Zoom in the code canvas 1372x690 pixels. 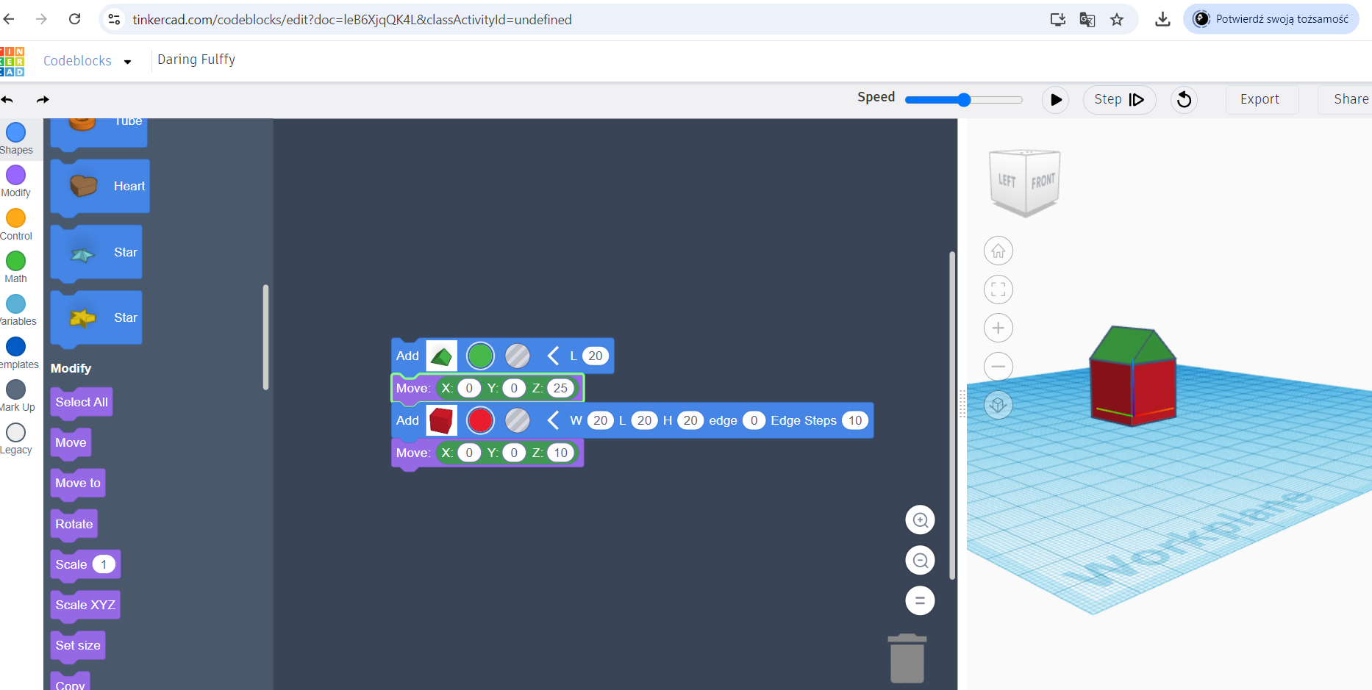pos(920,520)
